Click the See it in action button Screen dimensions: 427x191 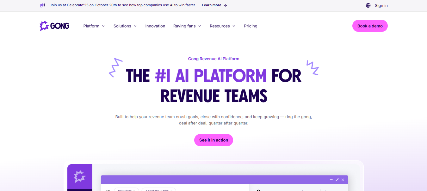pos(213,140)
